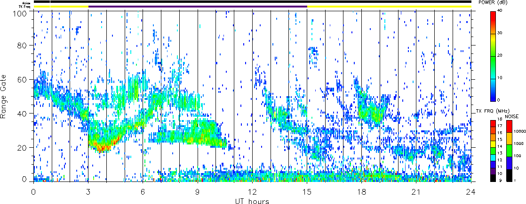Click the purple TX Freq strip segment

point(198,7)
